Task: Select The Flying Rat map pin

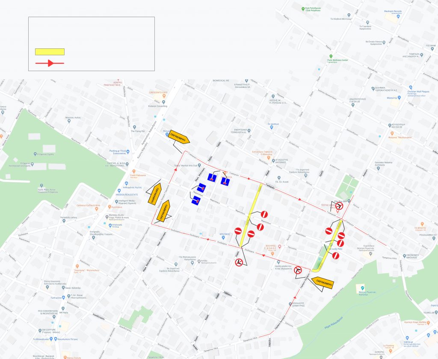Action: tap(133, 127)
